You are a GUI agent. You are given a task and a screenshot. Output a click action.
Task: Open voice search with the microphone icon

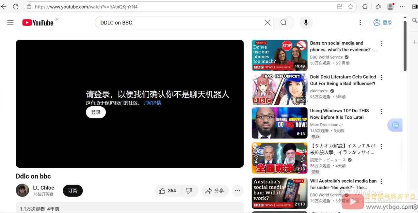point(306,23)
